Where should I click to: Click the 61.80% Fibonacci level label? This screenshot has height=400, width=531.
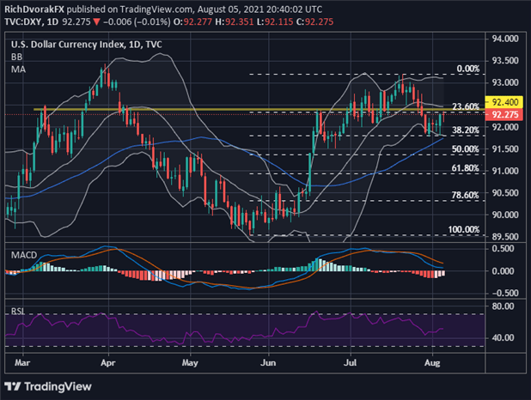pos(466,168)
